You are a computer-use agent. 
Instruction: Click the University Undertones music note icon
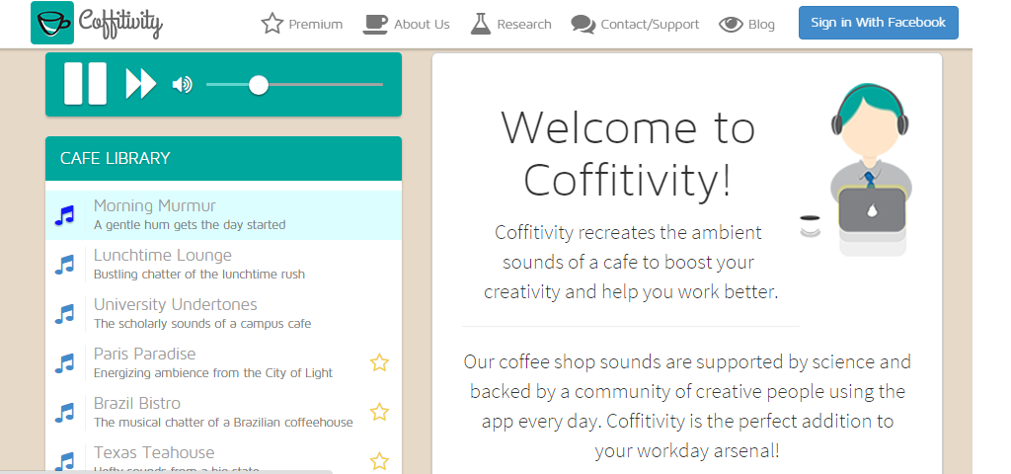[x=65, y=314]
